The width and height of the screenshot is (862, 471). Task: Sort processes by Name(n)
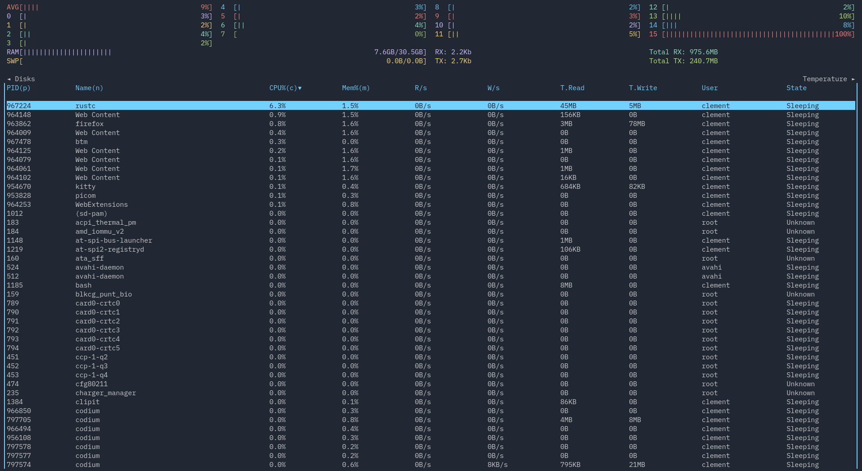pyautogui.click(x=88, y=88)
